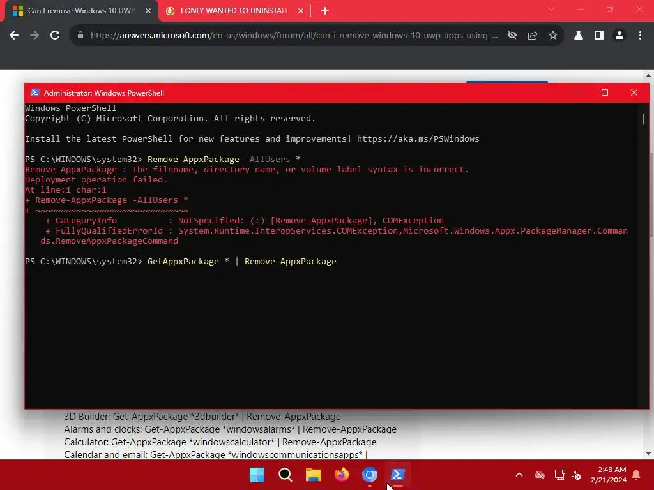Bookmark this page with the star

553,36
